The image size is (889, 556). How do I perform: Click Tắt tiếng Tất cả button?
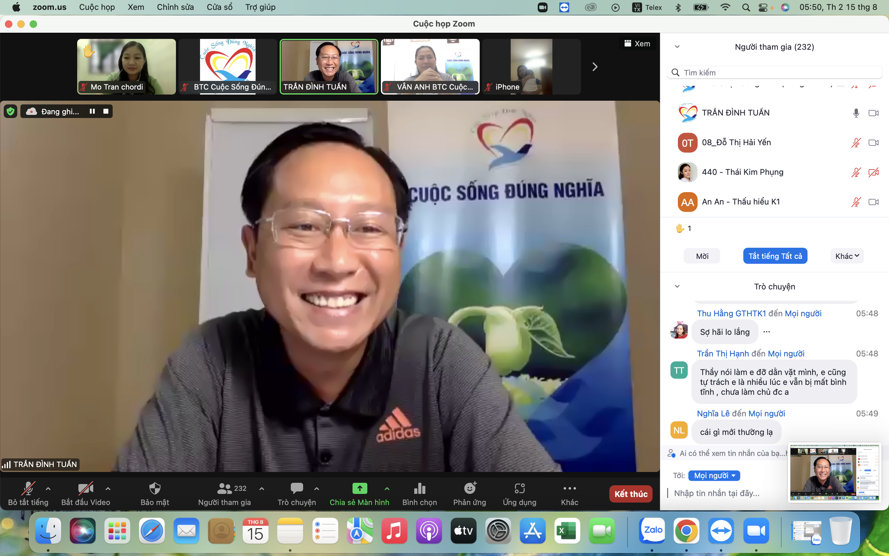tap(775, 256)
